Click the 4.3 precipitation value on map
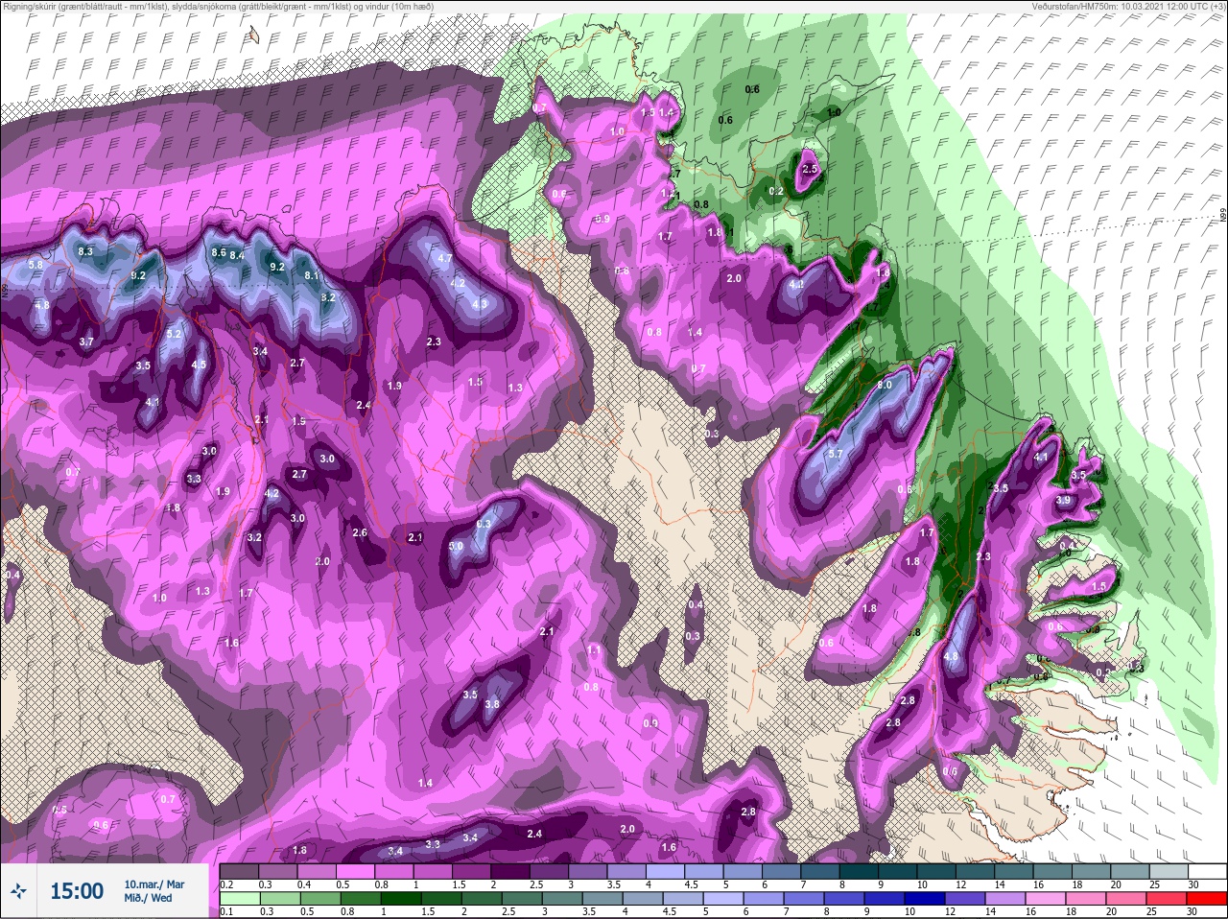 tap(481, 304)
